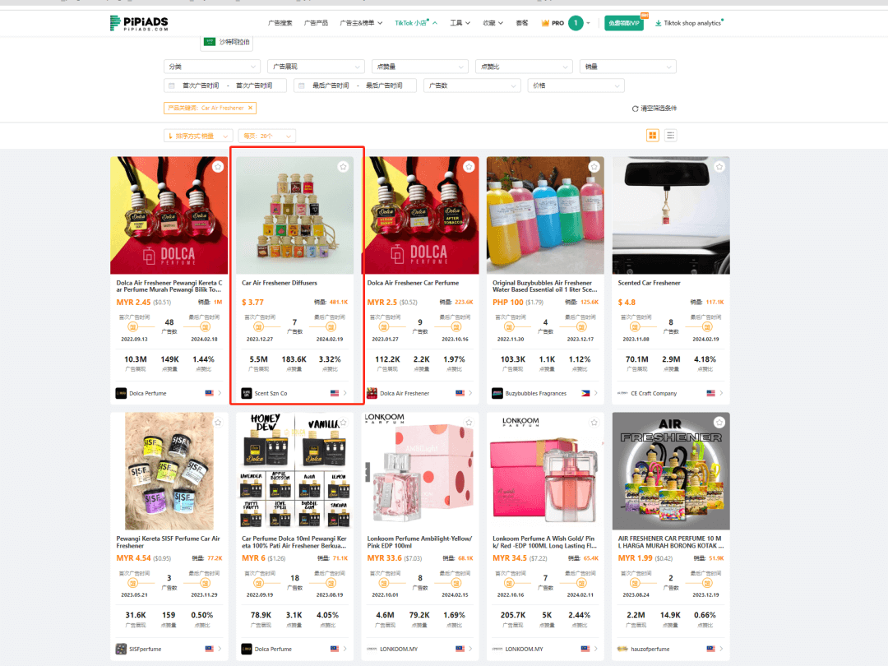Click the PRO crown icon

(x=546, y=23)
